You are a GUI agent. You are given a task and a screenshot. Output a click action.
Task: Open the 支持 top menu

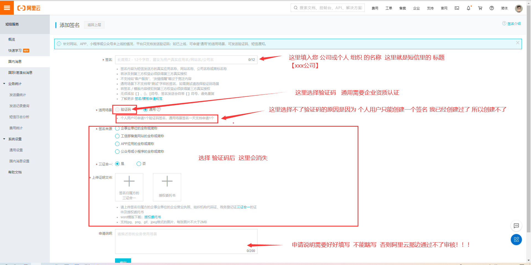coord(430,8)
